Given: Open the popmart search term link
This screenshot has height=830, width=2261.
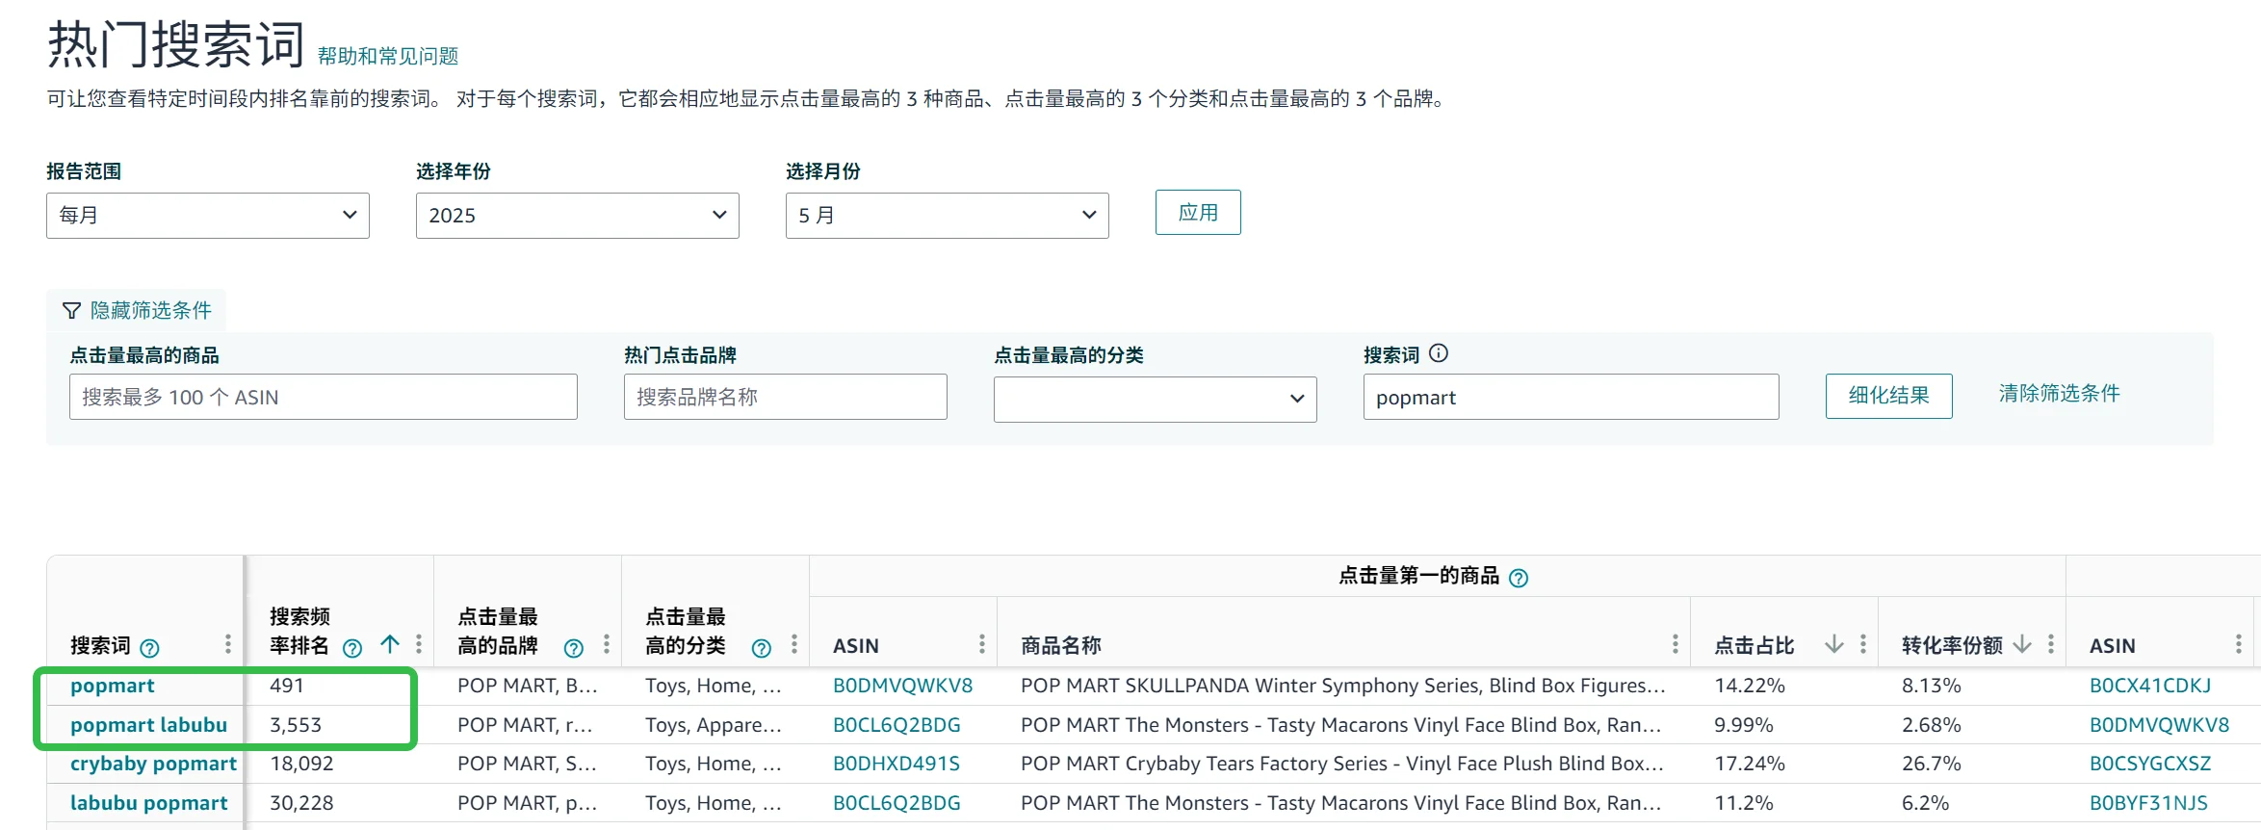Looking at the screenshot, I should click(113, 686).
